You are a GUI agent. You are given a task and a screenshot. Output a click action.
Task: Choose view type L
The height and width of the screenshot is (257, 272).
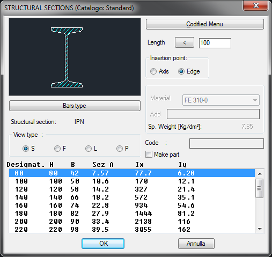91,149
